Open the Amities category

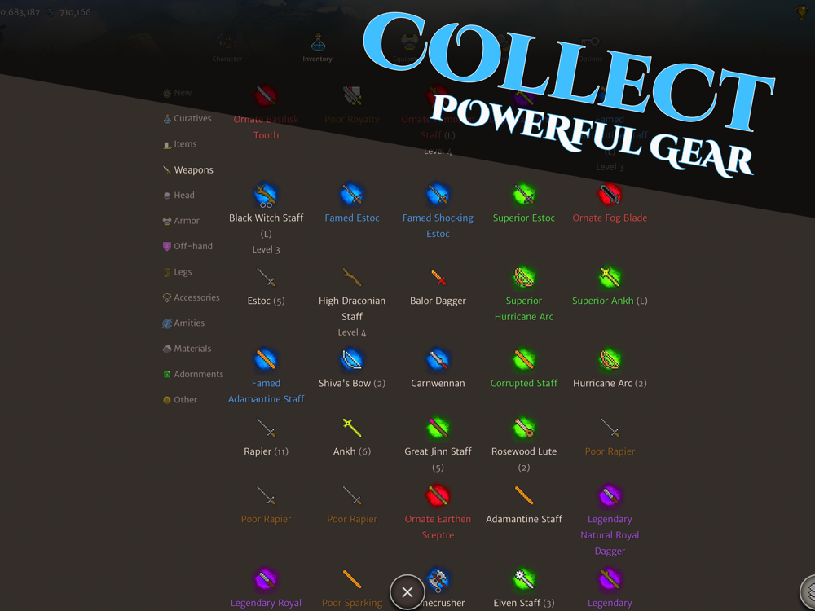183,323
